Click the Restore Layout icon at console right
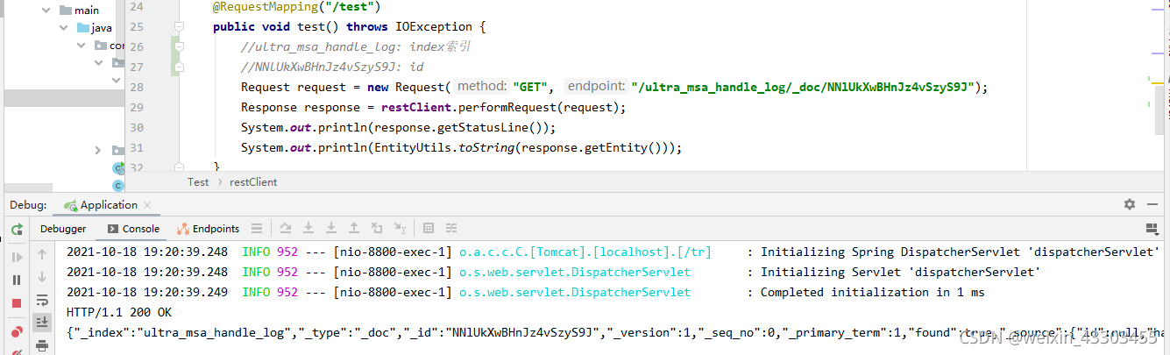The image size is (1170, 355). click(x=1152, y=229)
